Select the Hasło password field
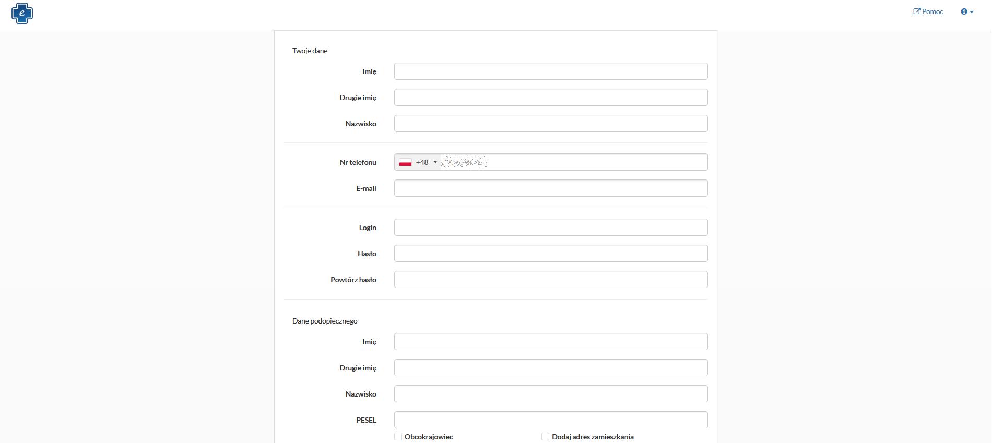 point(551,254)
